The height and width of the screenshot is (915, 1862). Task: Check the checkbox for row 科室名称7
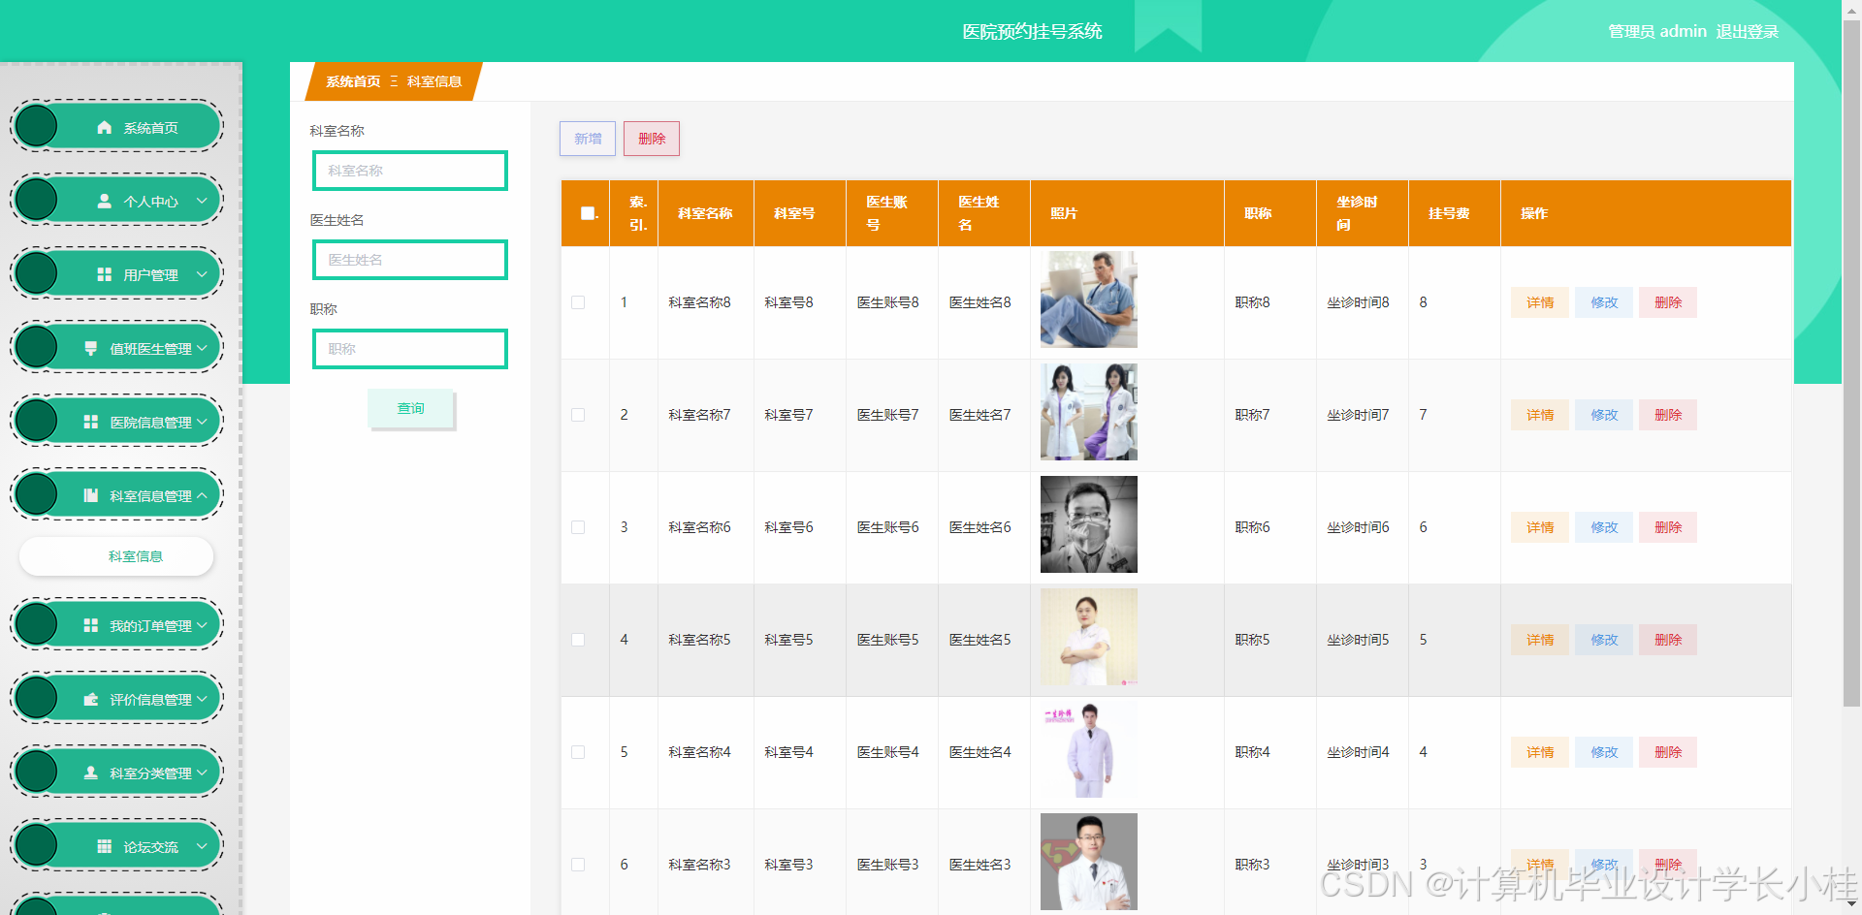[x=578, y=415]
